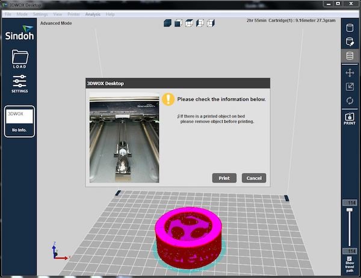Click the top cylinder model view icon
This screenshot has width=361, height=278.
point(350,28)
